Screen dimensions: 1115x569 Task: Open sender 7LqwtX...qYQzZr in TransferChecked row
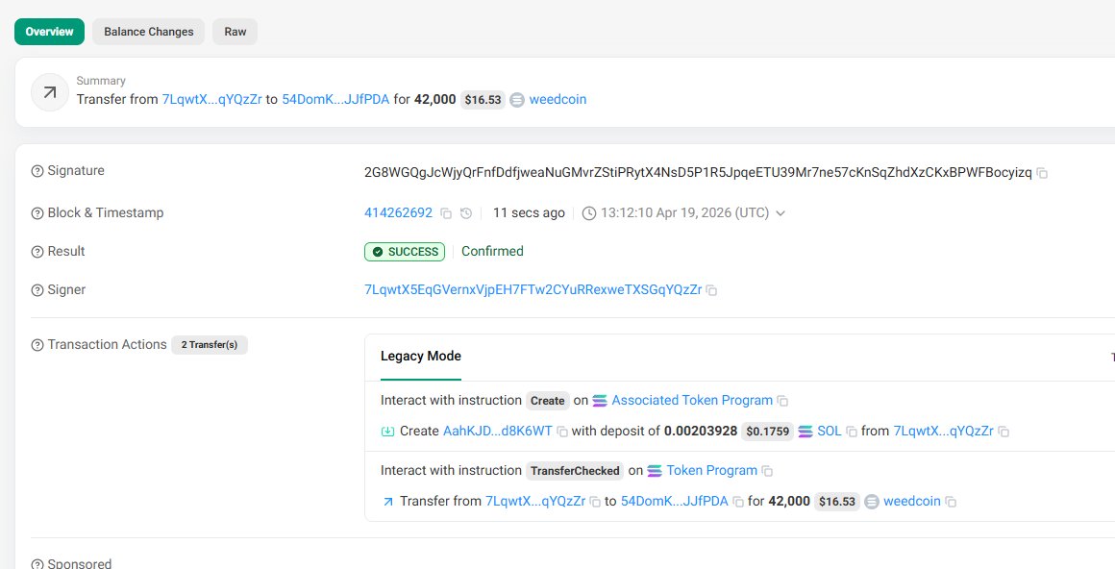pyautogui.click(x=535, y=502)
